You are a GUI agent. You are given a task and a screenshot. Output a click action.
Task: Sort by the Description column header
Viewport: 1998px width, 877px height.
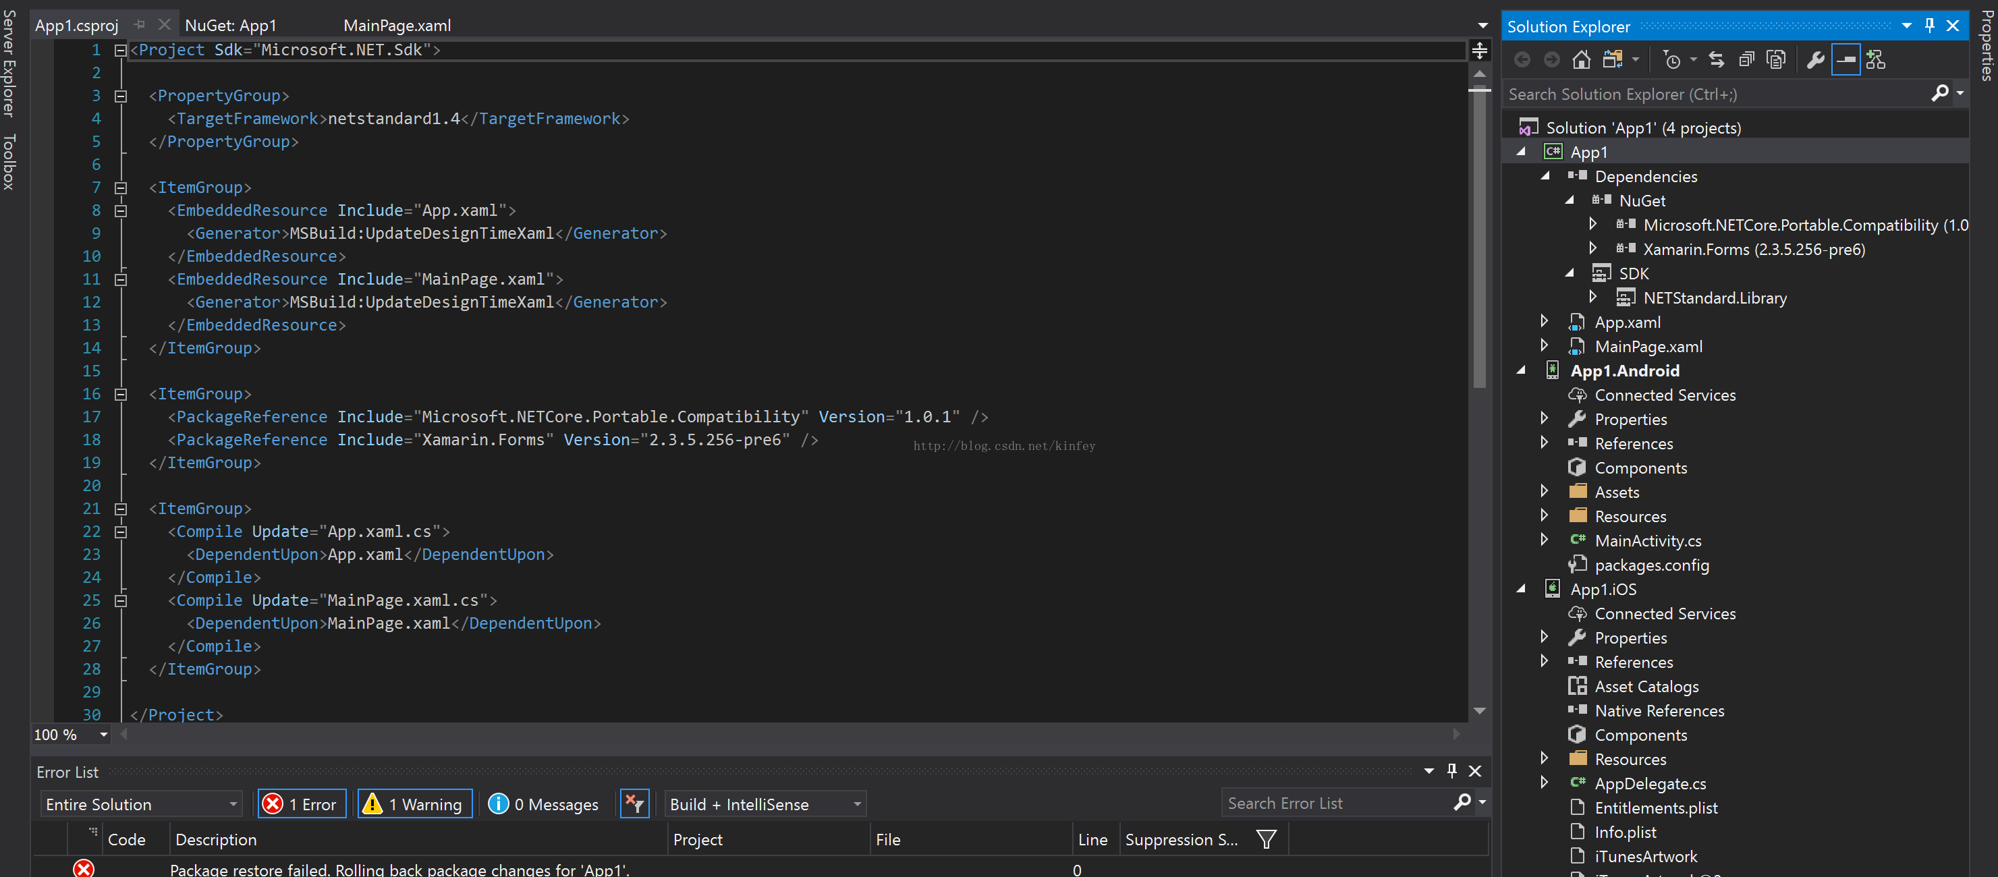[x=418, y=839]
